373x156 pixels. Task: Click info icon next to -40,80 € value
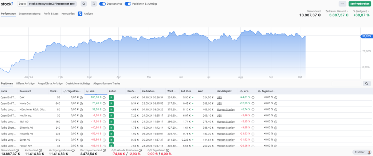(x=104, y=128)
